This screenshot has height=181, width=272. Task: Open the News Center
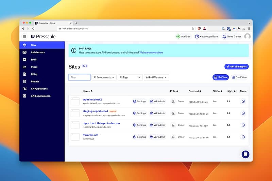point(232,36)
